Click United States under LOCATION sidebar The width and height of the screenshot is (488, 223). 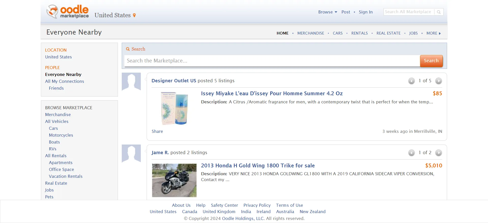[58, 57]
